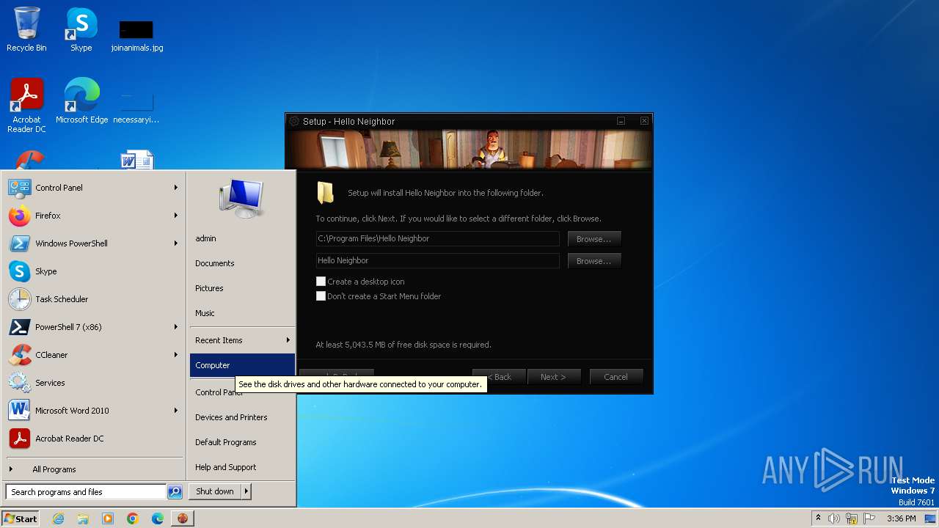
Task: Open Help and Support
Action: (242, 467)
